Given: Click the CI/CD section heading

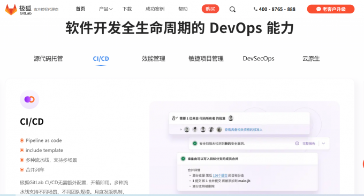Looking at the screenshot, I should pyautogui.click(x=32, y=122).
